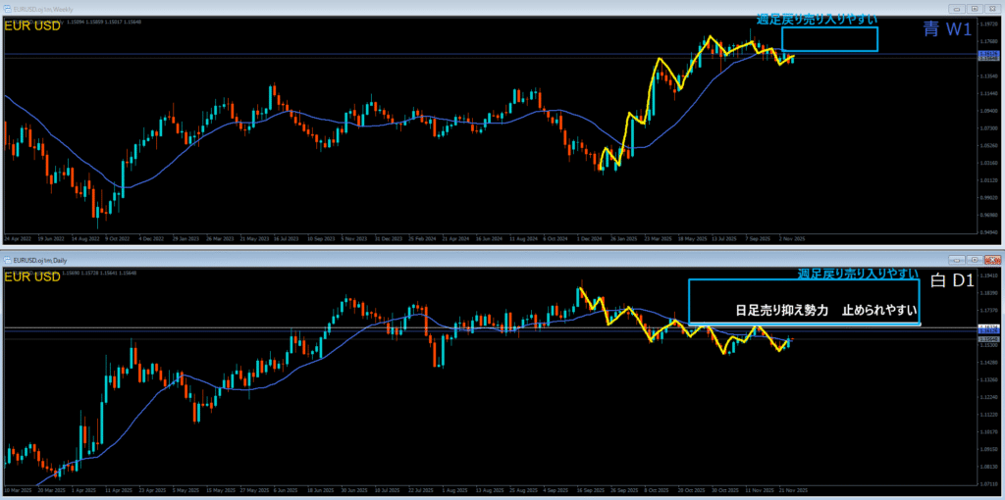Activate the EURUSD Daily chart title bar
The width and height of the screenshot is (1005, 500).
[393, 260]
